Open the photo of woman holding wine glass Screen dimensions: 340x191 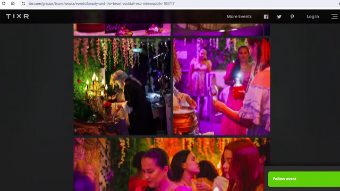coord(222,87)
